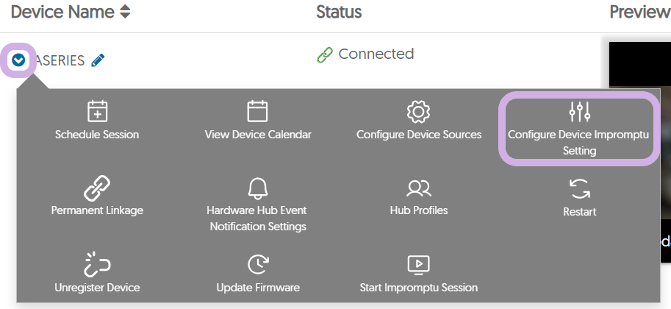Screen dimensions: 671x309
Task: Click the Update Firmware text
Action: [x=258, y=288]
